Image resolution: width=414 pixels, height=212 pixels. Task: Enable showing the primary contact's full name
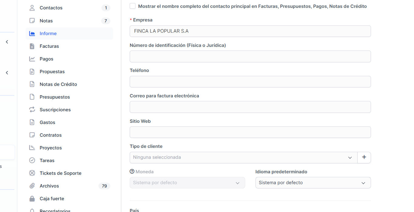(133, 6)
